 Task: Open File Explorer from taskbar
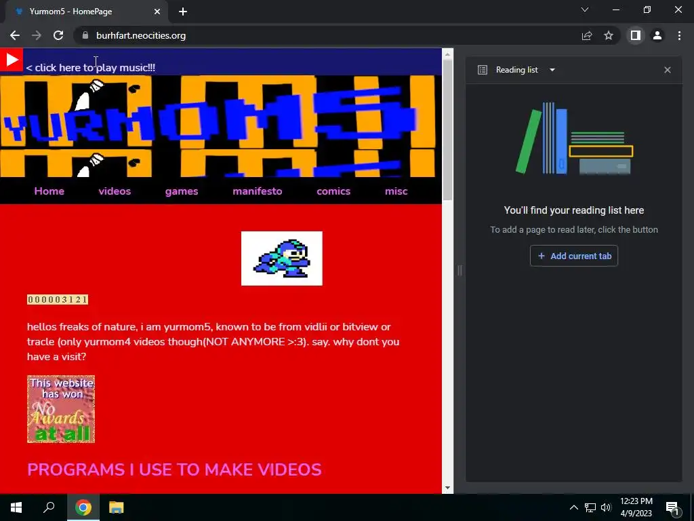coord(117,507)
